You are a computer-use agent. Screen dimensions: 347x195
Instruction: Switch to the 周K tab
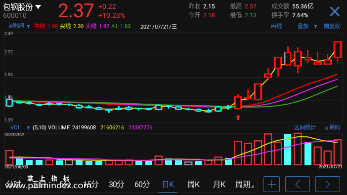point(193,185)
